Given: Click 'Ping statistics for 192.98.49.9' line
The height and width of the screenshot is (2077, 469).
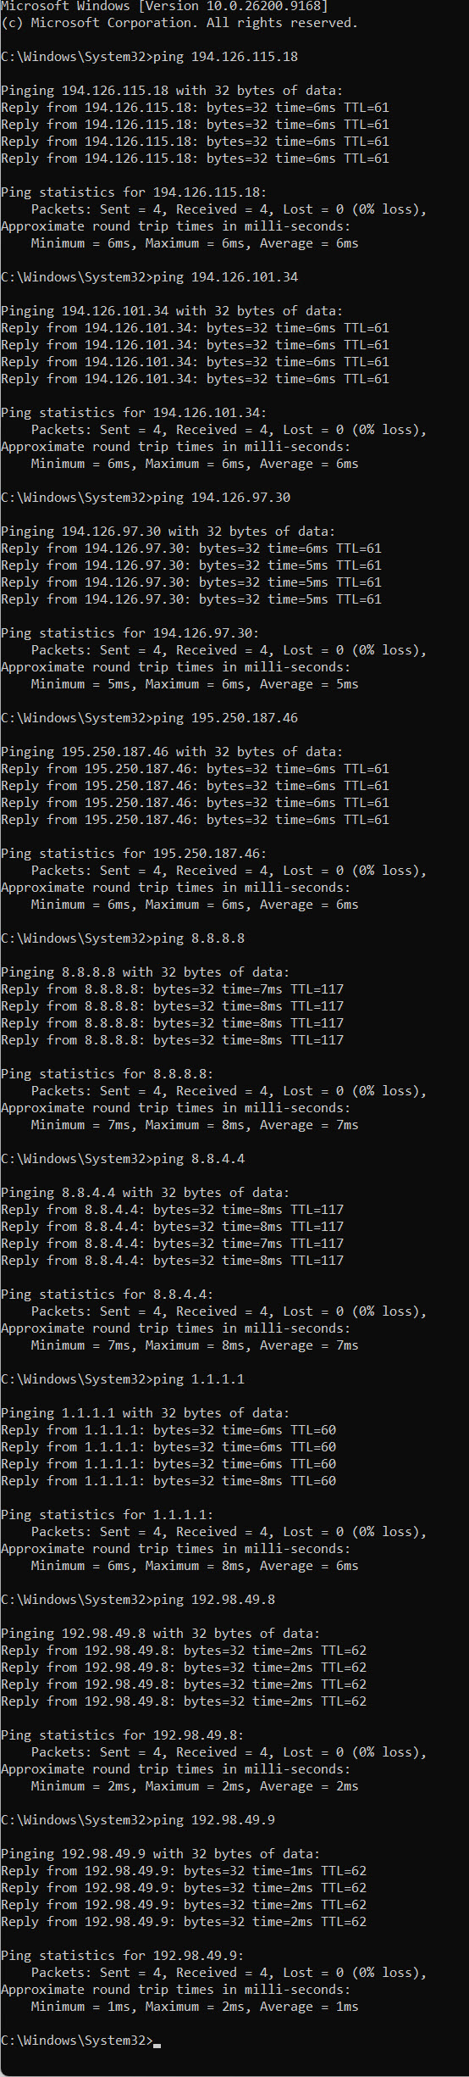Looking at the screenshot, I should 123,1956.
